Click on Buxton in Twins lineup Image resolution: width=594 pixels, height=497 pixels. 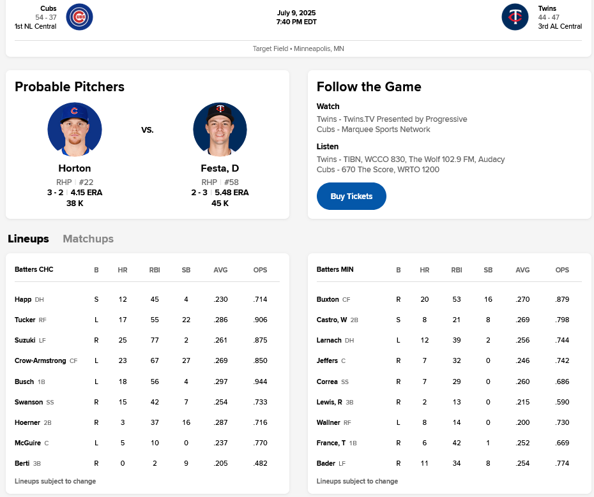click(x=328, y=299)
